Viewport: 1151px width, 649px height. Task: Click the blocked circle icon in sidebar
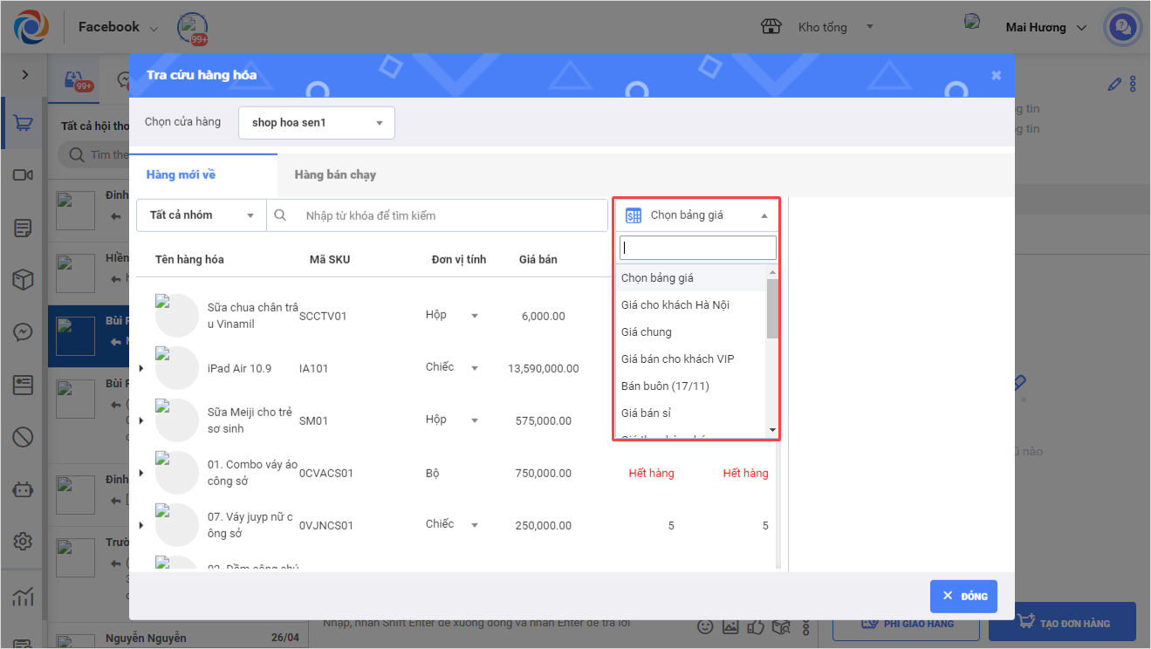[x=23, y=437]
